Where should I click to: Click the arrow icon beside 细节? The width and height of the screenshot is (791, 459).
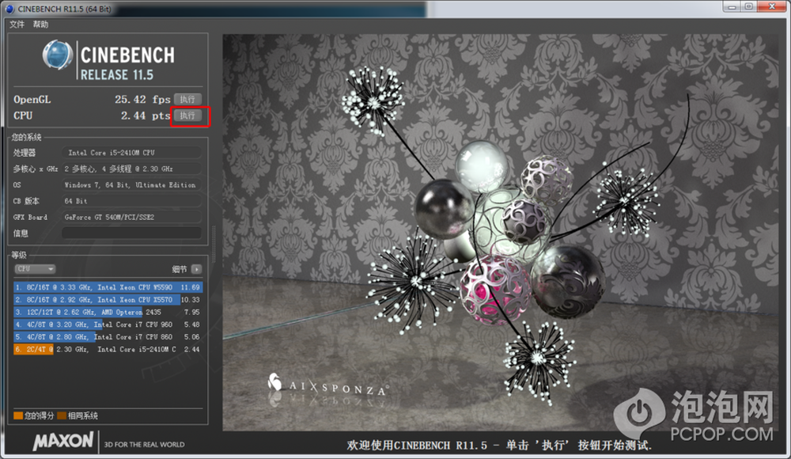197,269
